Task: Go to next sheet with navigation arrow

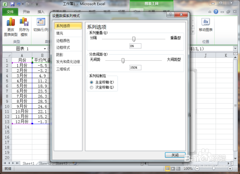Action: point(13,163)
